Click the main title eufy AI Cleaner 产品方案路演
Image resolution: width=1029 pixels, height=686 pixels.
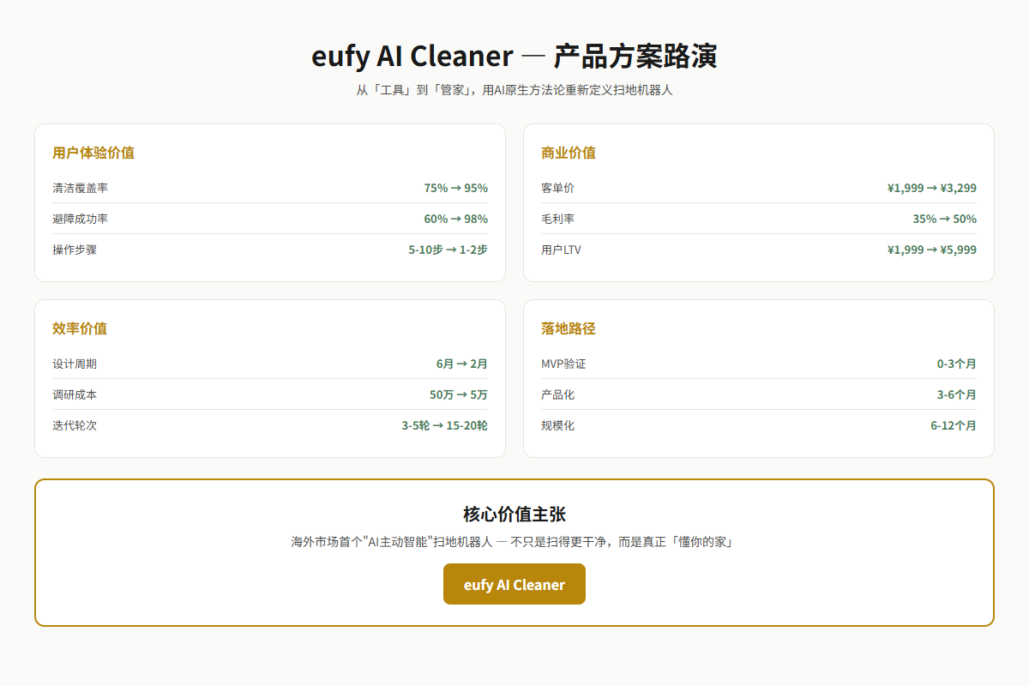click(x=514, y=56)
